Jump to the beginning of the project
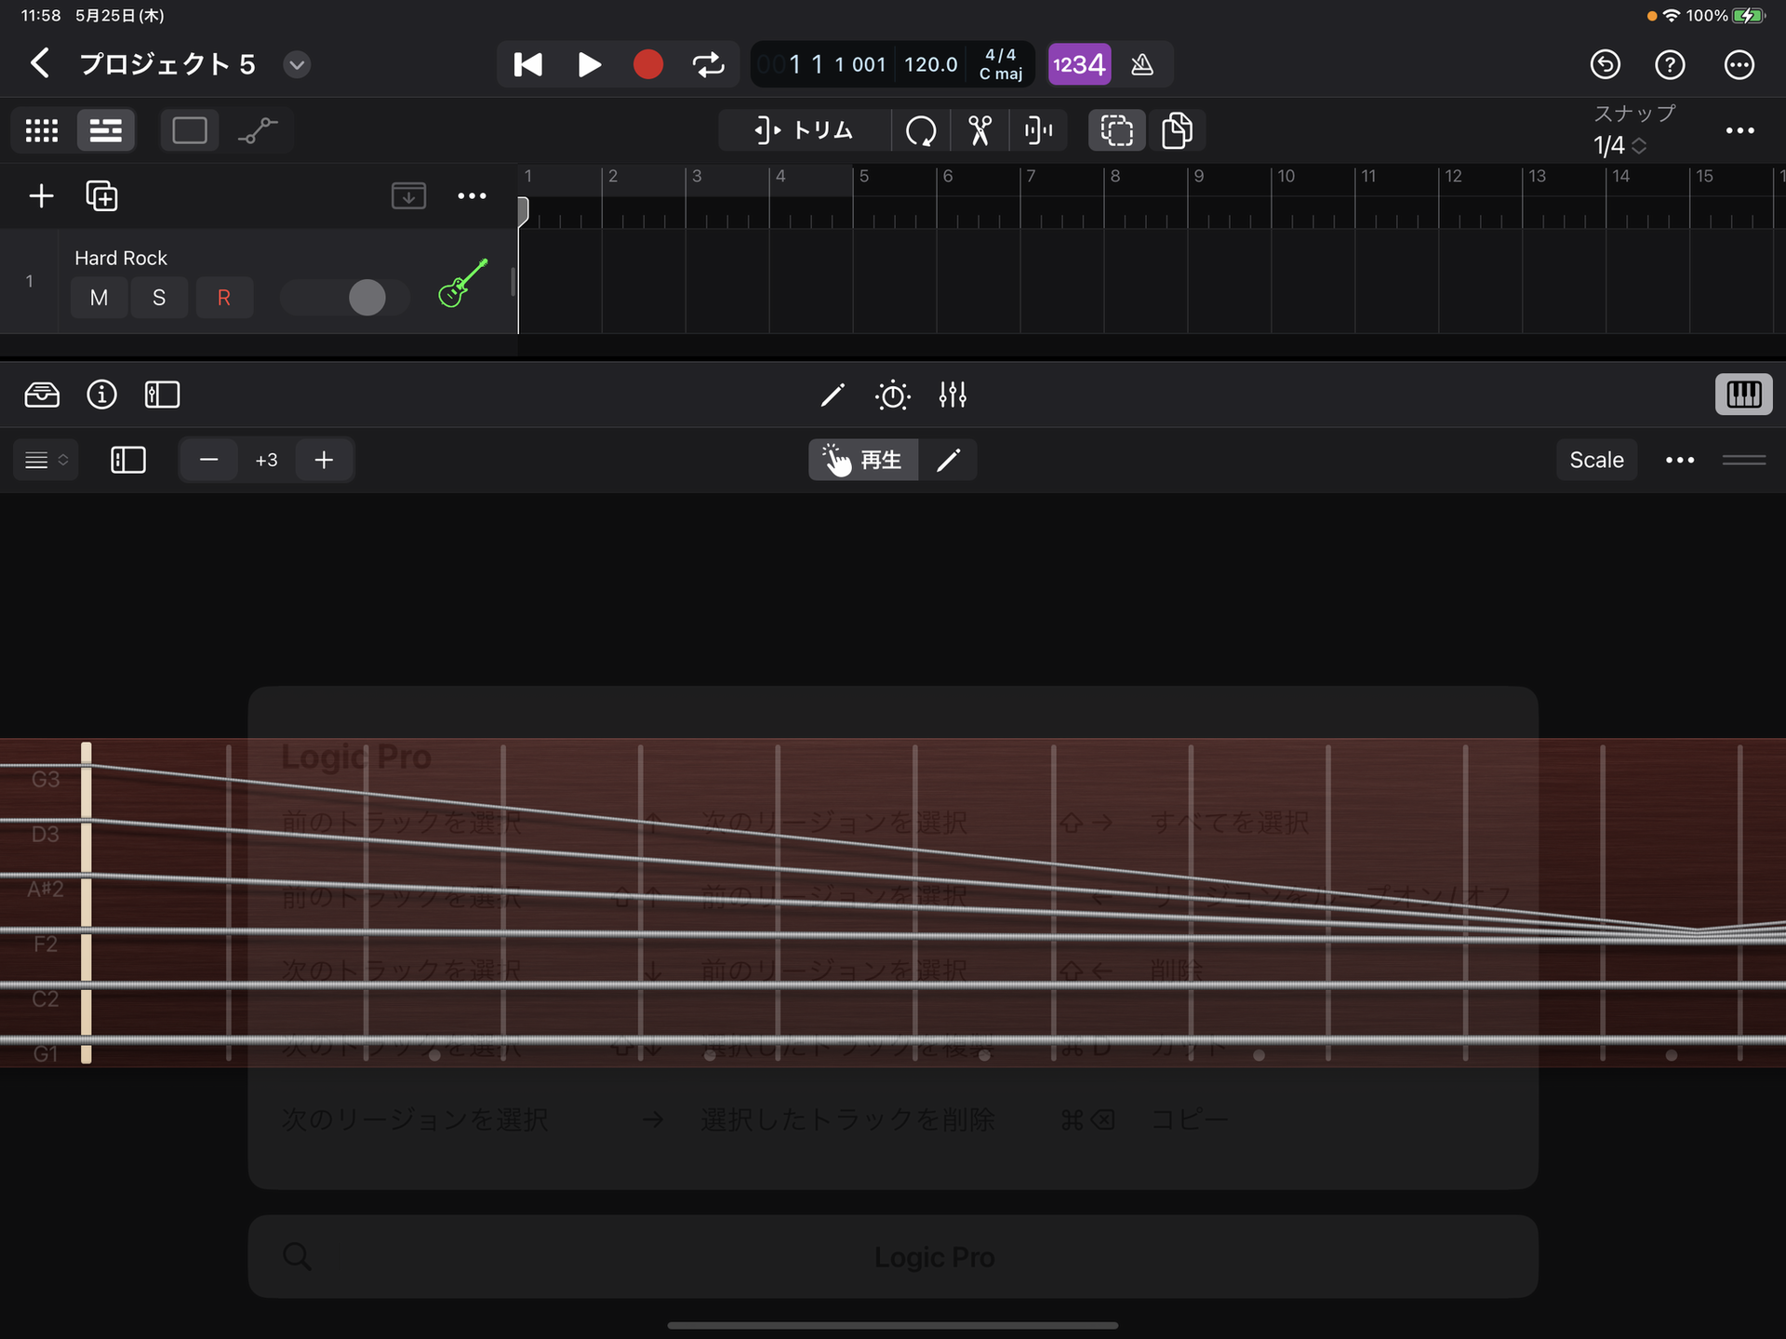Image resolution: width=1786 pixels, height=1339 pixels. point(527,65)
